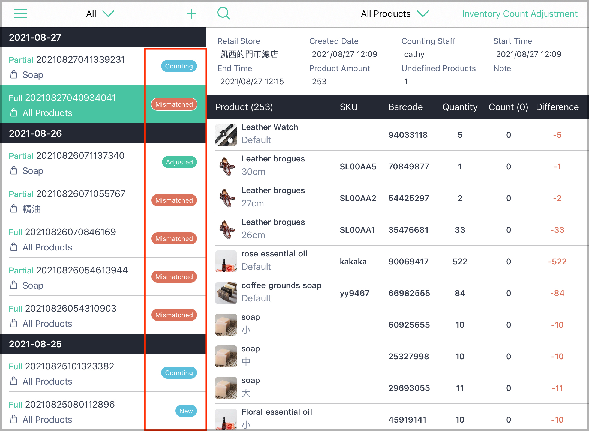This screenshot has width=589, height=431.
Task: Select the Adjusted badge on count 20210826071137340
Action: coord(179,162)
